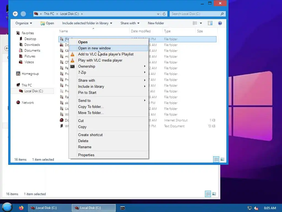Launch Firefox from the taskbar
Viewport: 282px width, 212px height.
tap(21, 208)
